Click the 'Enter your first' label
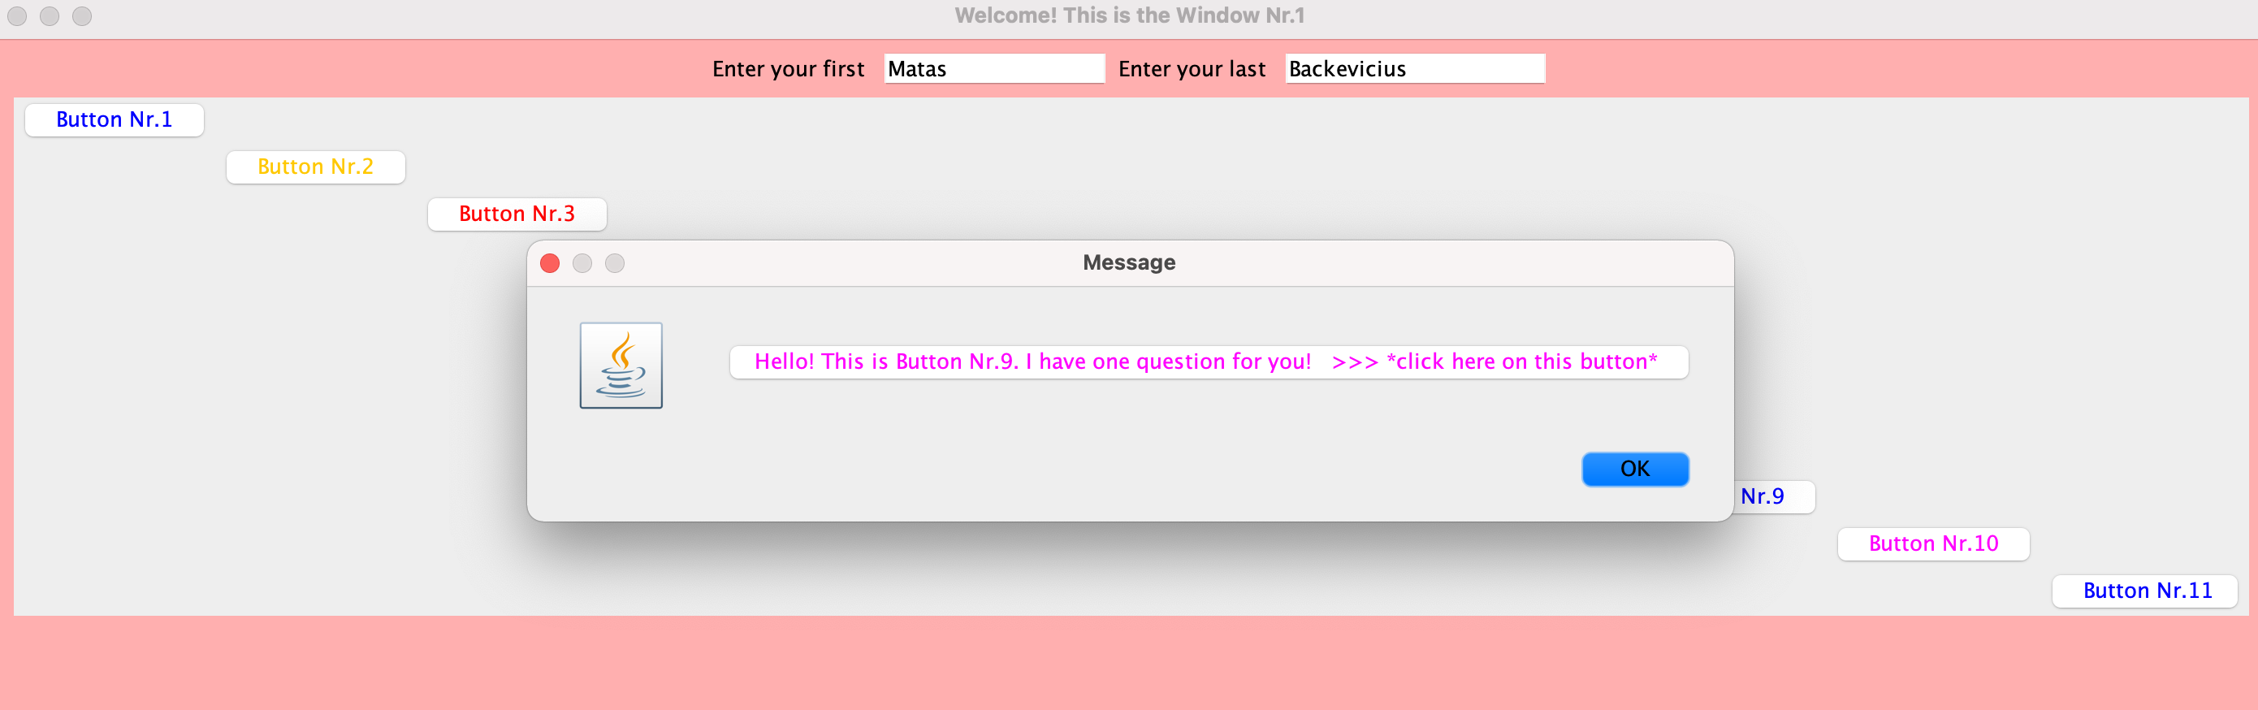The width and height of the screenshot is (2258, 710). coord(788,69)
